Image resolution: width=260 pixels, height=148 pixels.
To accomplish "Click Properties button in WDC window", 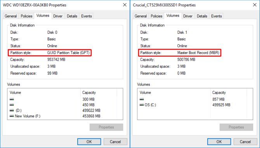I will tap(106, 127).
